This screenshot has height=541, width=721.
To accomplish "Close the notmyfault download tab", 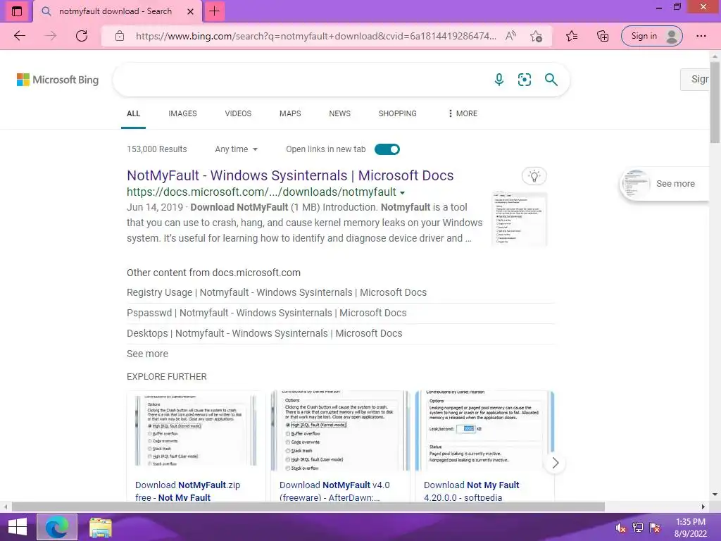I will point(190,11).
